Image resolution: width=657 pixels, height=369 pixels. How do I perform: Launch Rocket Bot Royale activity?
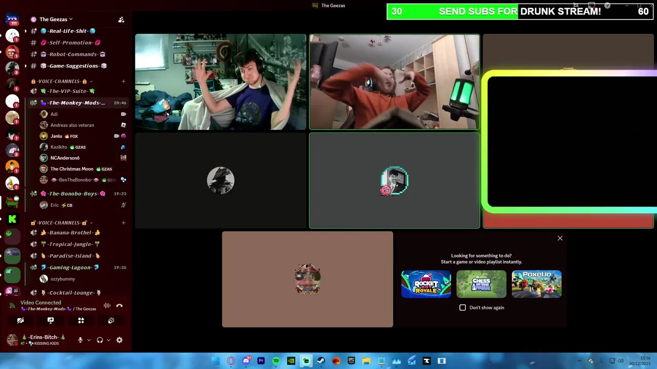coord(426,284)
